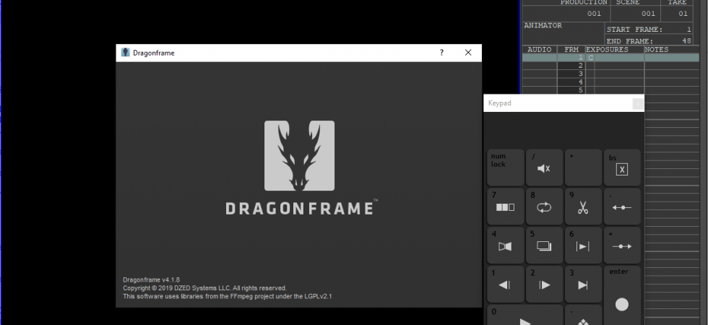
Task: Click the help question mark button
Action: click(x=441, y=53)
